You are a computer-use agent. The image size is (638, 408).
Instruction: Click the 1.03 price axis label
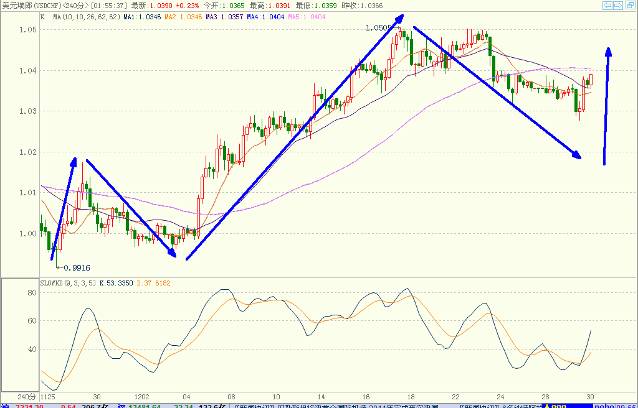coord(28,111)
